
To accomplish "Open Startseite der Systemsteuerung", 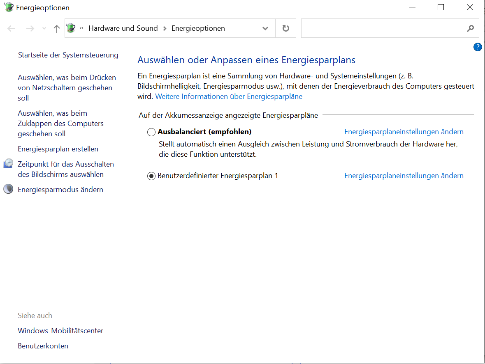I will [x=68, y=55].
